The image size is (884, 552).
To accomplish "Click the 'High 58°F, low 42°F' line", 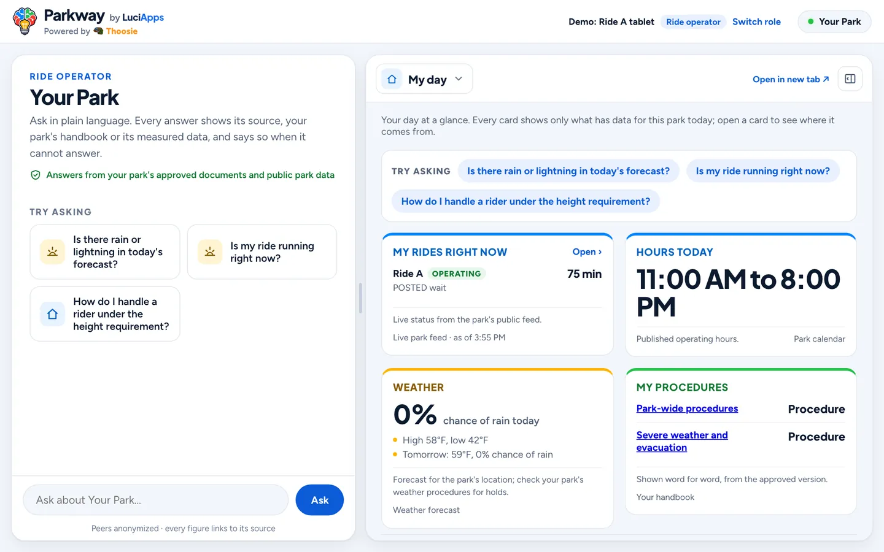I will pos(445,440).
